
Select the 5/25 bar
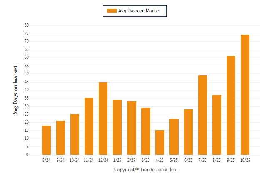[174, 137]
